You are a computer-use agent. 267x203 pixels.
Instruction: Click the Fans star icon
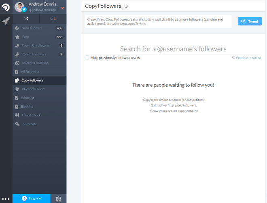[x=17, y=37]
